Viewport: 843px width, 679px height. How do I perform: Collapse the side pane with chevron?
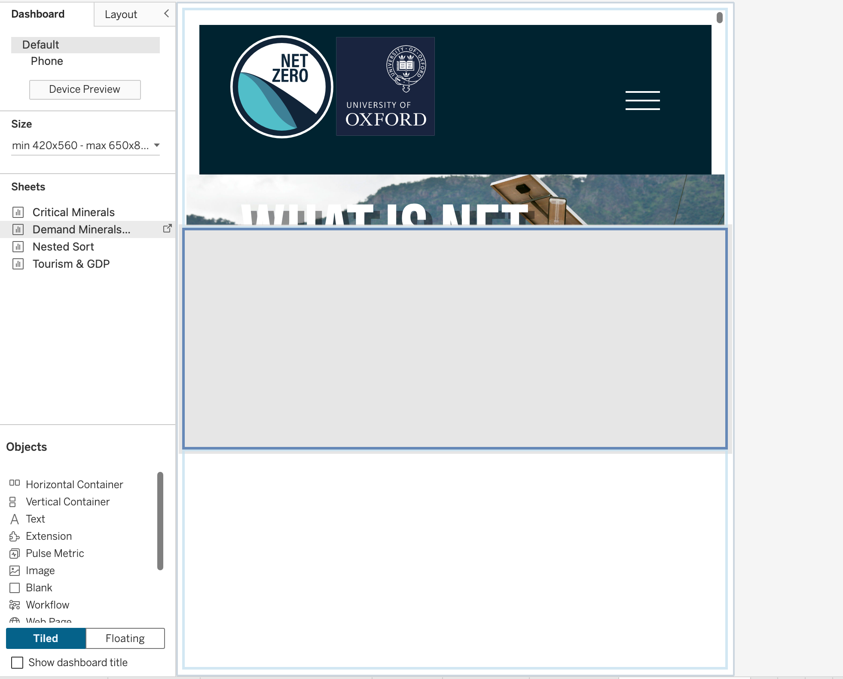pos(167,13)
